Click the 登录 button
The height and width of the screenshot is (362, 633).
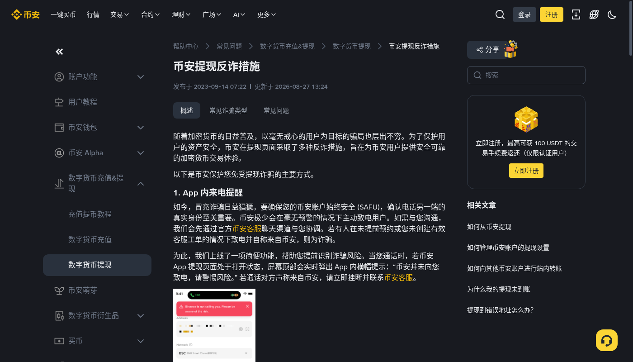[x=524, y=14]
